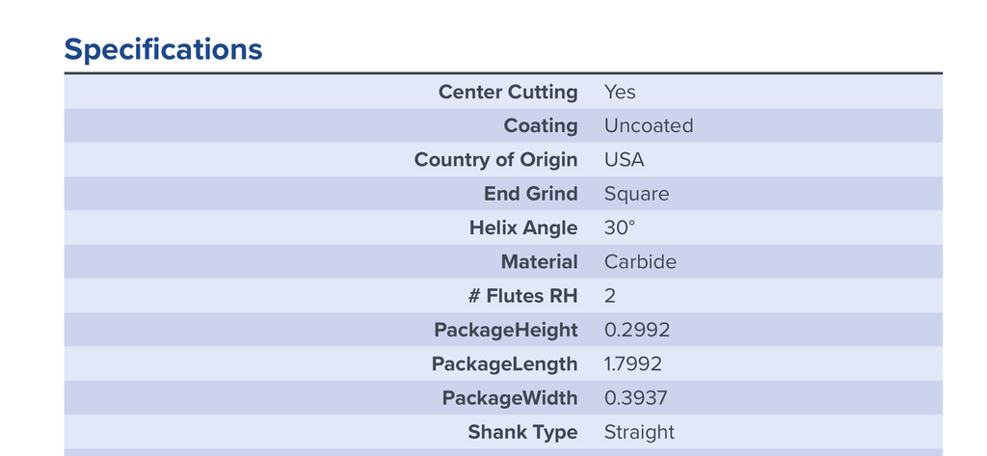Click the USA origin value

(625, 160)
